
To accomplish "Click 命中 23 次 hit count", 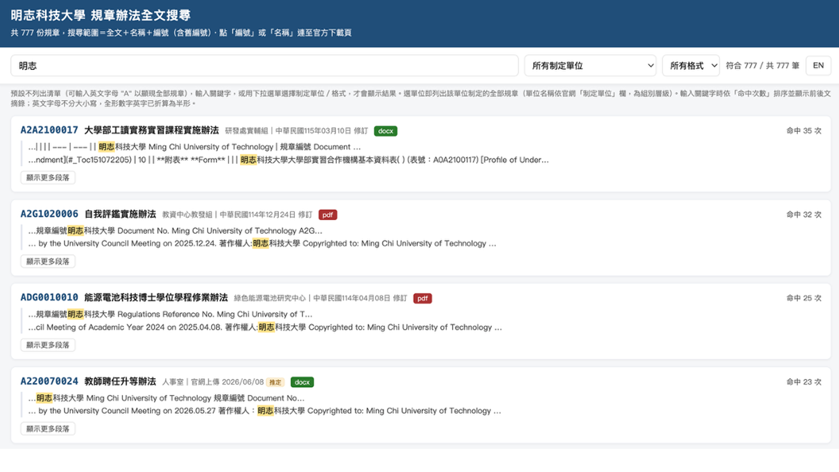I will click(x=804, y=382).
